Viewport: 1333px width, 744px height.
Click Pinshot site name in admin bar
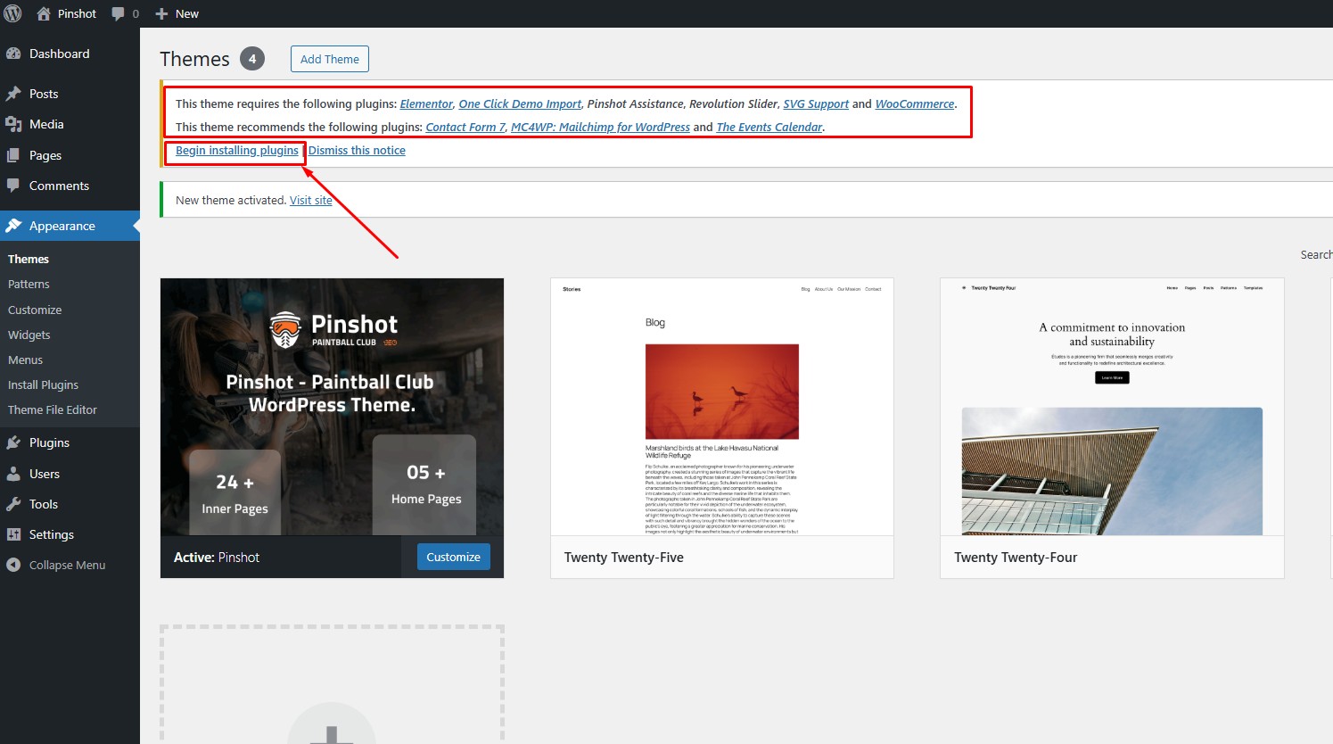click(77, 13)
